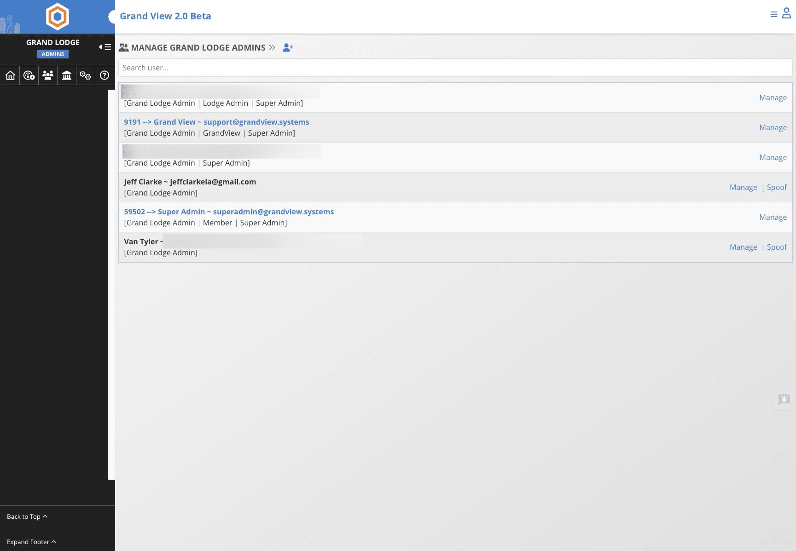This screenshot has width=796, height=551.
Task: Click the admins icon beside Manage Grand Lodge Admins
Action: 123,47
